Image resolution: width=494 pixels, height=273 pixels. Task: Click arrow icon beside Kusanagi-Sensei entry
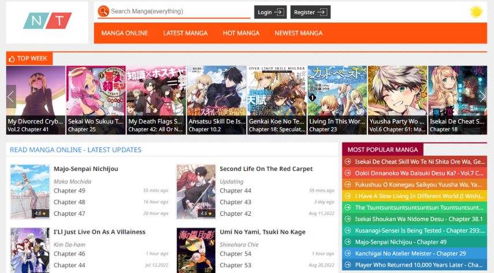tap(347, 230)
